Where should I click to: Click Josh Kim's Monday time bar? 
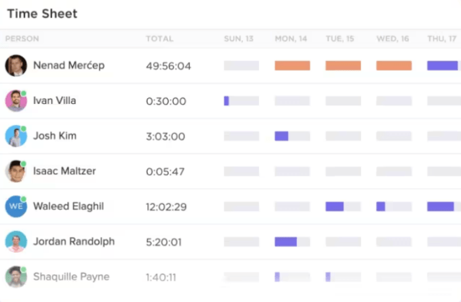(282, 136)
